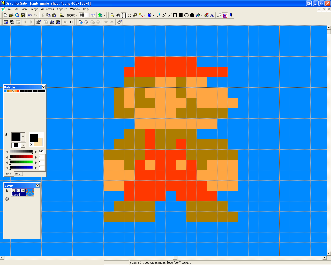
Task: Click the Layer1 thumbnail
Action: coord(30,192)
